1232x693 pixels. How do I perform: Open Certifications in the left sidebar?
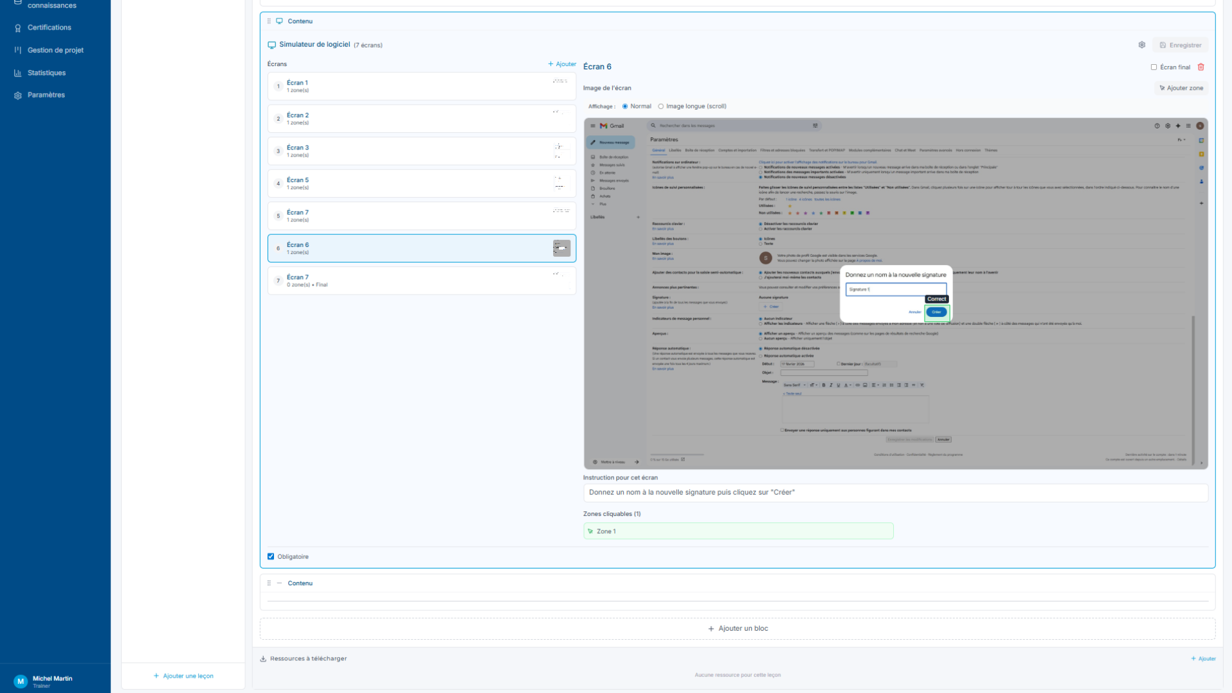click(48, 28)
